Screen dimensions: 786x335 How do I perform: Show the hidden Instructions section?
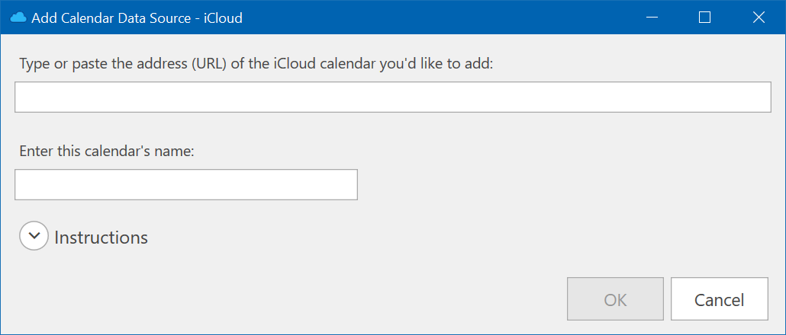coord(34,236)
